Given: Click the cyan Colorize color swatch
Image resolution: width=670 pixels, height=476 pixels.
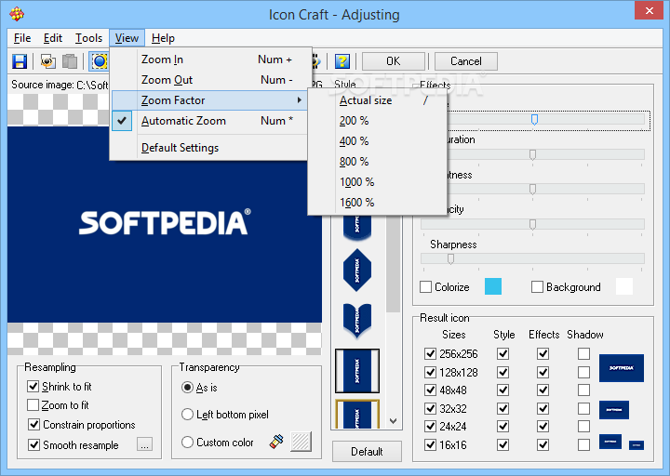Looking at the screenshot, I should click(x=493, y=286).
